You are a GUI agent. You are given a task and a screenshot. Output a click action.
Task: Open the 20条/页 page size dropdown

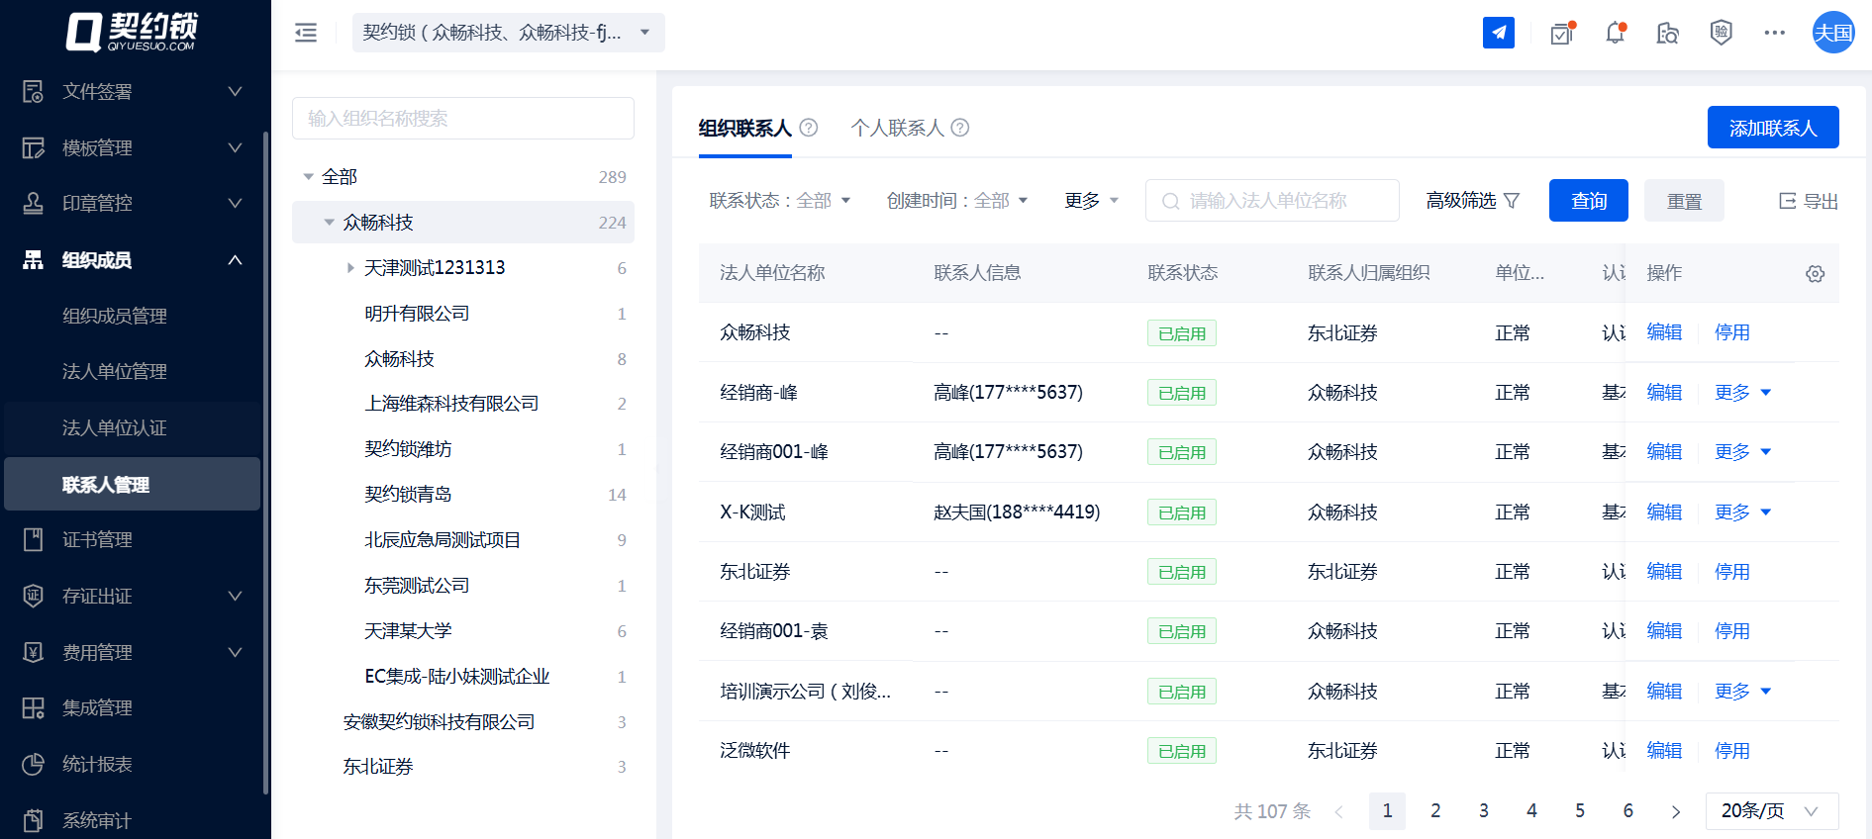point(1771,811)
